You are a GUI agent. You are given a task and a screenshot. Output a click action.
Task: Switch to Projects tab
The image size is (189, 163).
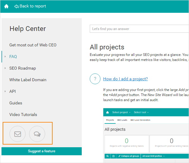click(x=110, y=120)
